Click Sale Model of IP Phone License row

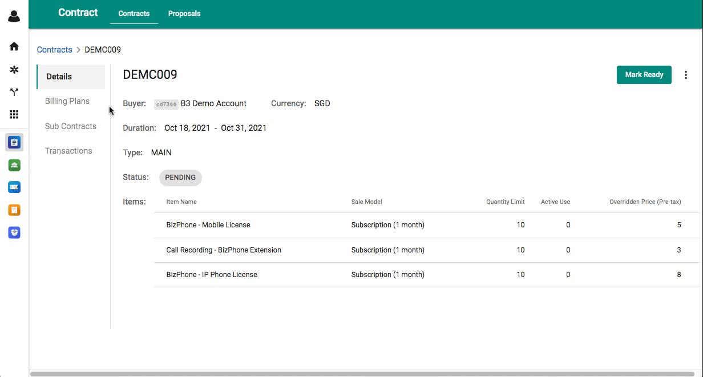point(388,275)
